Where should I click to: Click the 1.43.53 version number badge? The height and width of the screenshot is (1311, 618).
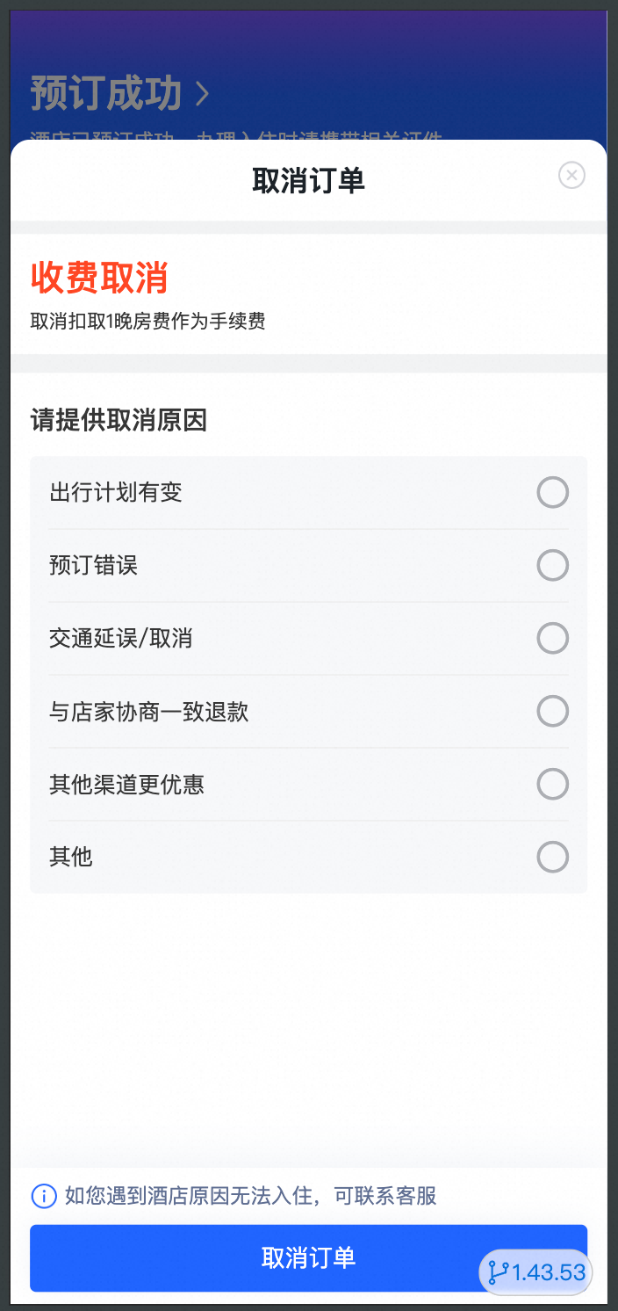(549, 1272)
